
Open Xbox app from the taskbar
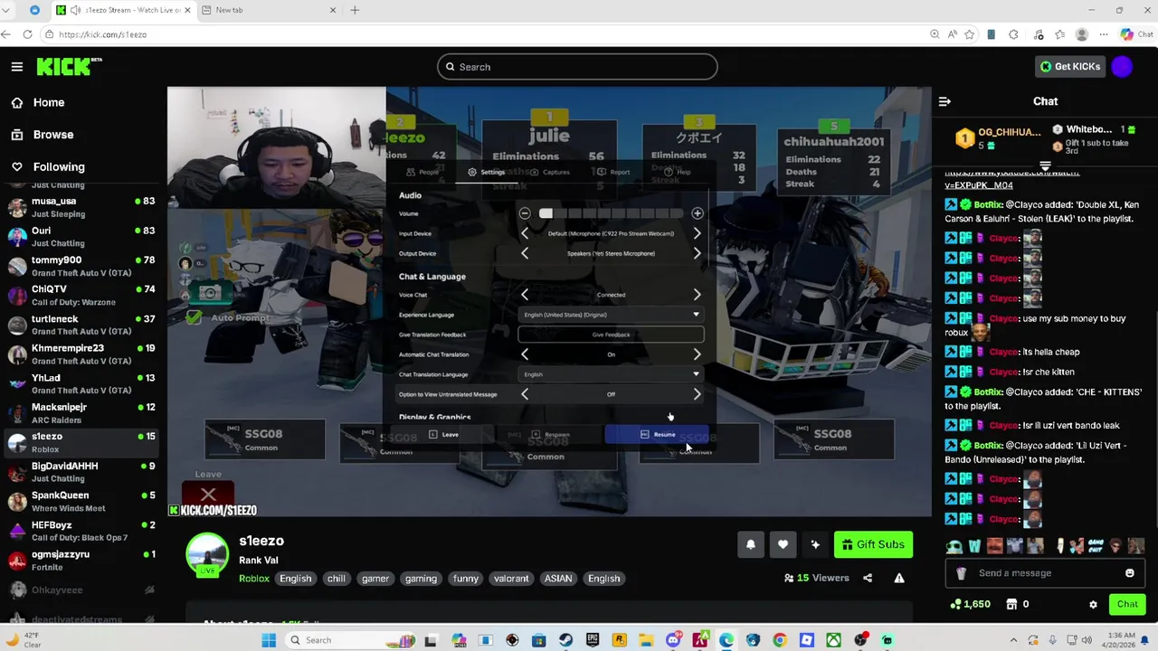click(833, 640)
